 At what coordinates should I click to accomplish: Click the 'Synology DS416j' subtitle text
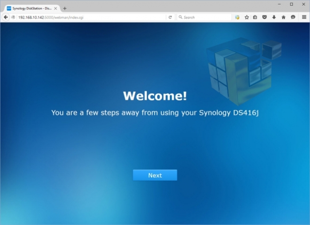click(229, 112)
